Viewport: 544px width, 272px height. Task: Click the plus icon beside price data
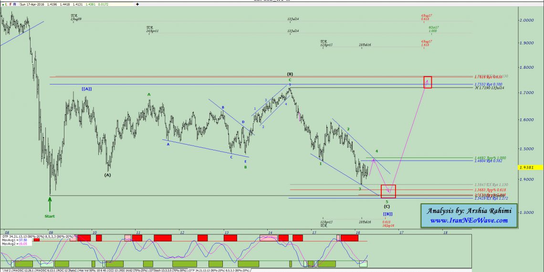tap(137, 4)
